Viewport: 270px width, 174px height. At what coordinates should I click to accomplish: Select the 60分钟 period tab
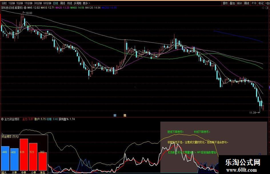point(47,3)
